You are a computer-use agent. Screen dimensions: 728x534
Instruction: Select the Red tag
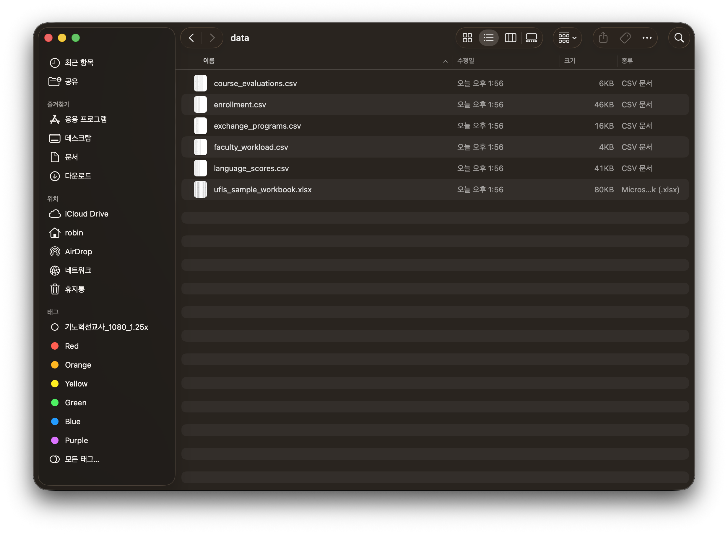pyautogui.click(x=71, y=346)
